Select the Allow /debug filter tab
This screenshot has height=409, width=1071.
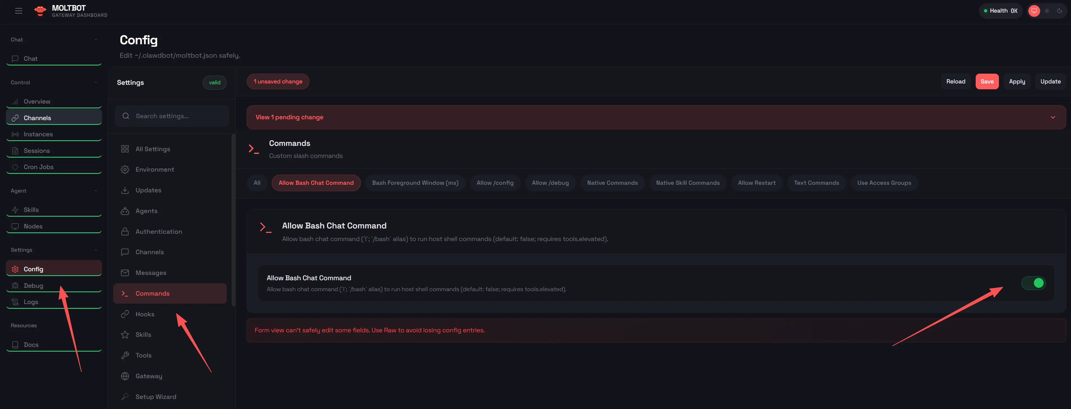(550, 183)
